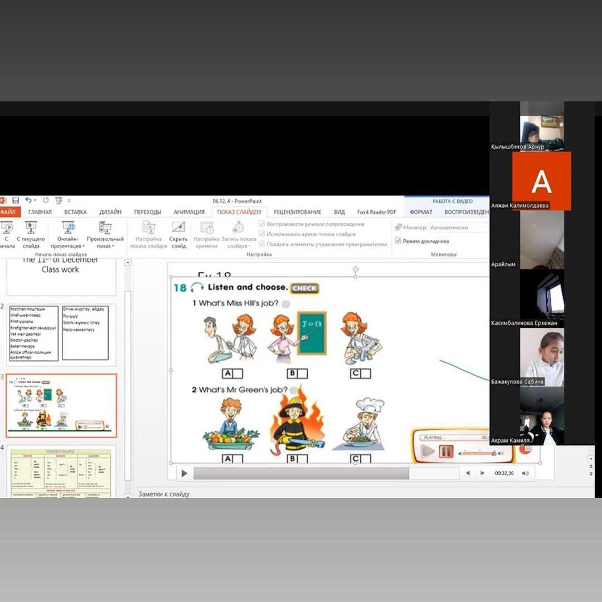This screenshot has width=602, height=602.
Task: Click the thumbnail pane scroll-down arrow
Action: (128, 496)
